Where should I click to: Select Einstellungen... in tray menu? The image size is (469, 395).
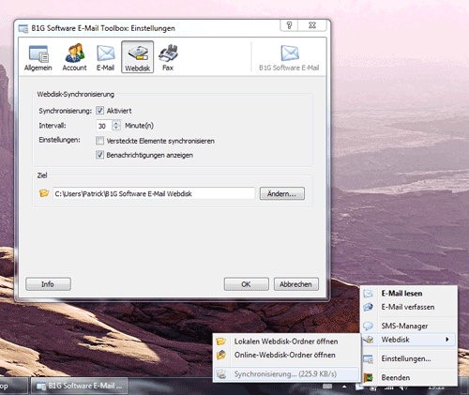[x=409, y=358]
